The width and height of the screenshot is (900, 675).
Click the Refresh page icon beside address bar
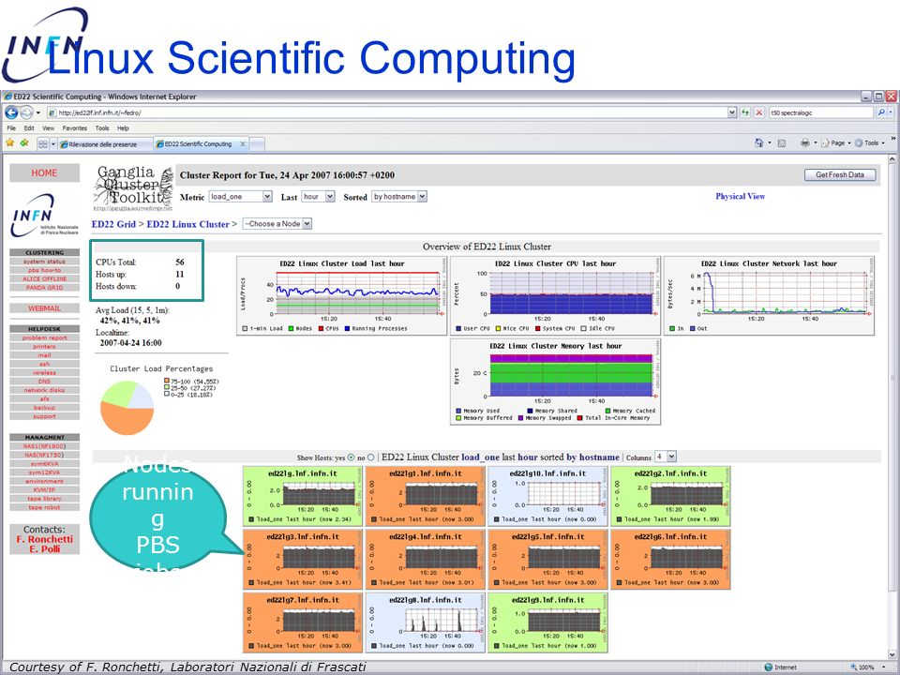point(745,112)
